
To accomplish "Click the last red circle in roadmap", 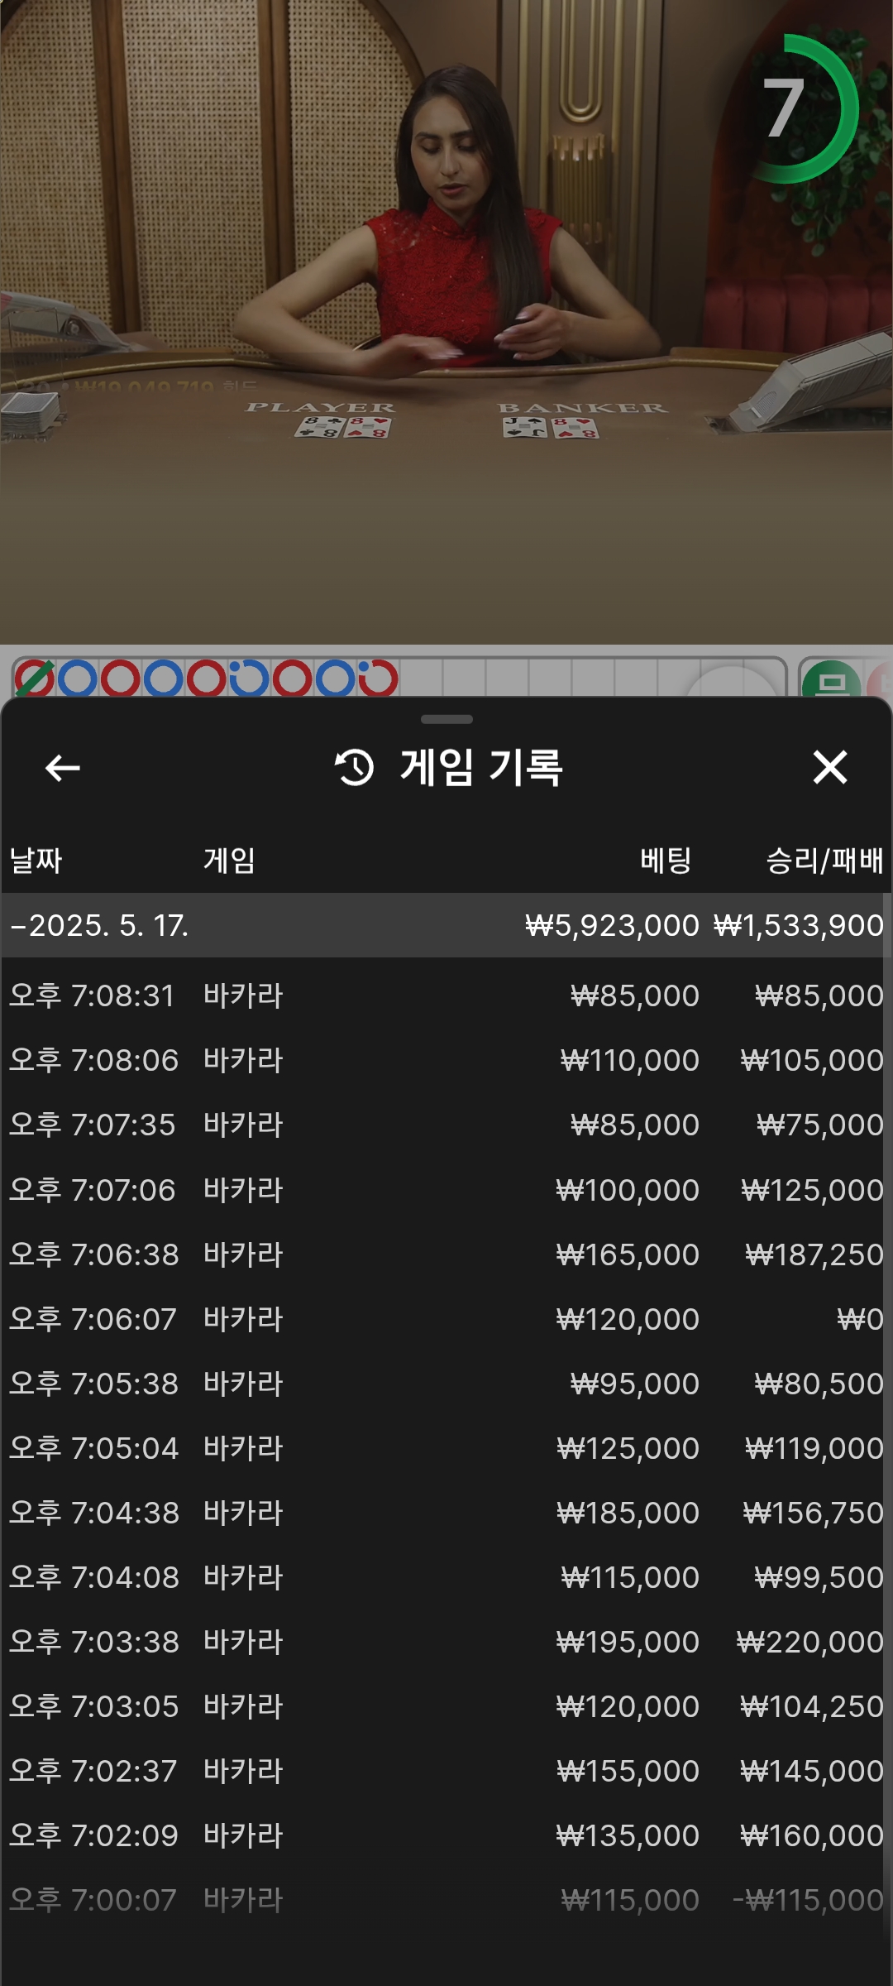I will (x=378, y=679).
